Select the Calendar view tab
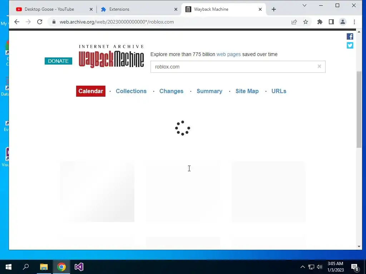Image resolution: width=366 pixels, height=274 pixels. coord(90,91)
